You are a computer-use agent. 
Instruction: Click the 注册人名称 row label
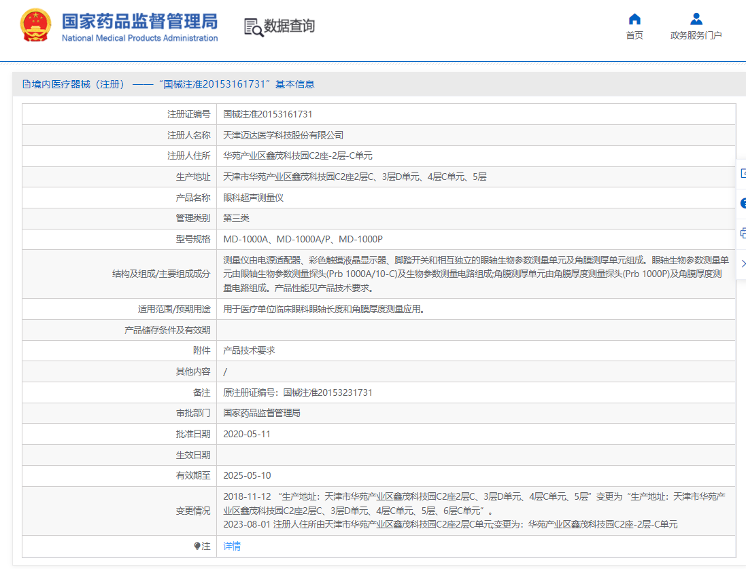coord(188,135)
